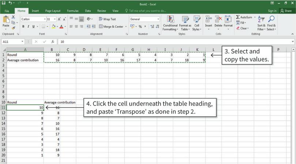The image size is (296, 164).
Task: Expand the Merge & Center dropdown arrow
Action: pyautogui.click(x=126, y=27)
